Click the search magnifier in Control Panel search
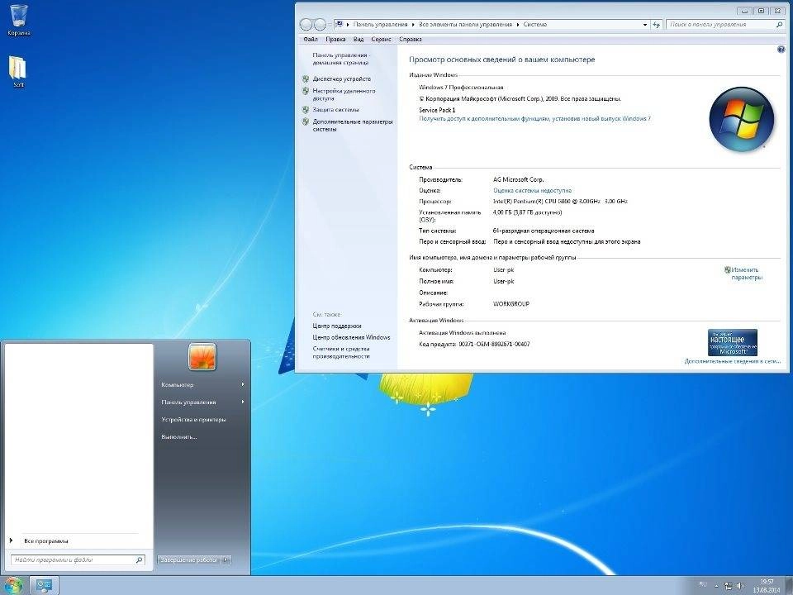Image resolution: width=793 pixels, height=595 pixels. point(779,24)
